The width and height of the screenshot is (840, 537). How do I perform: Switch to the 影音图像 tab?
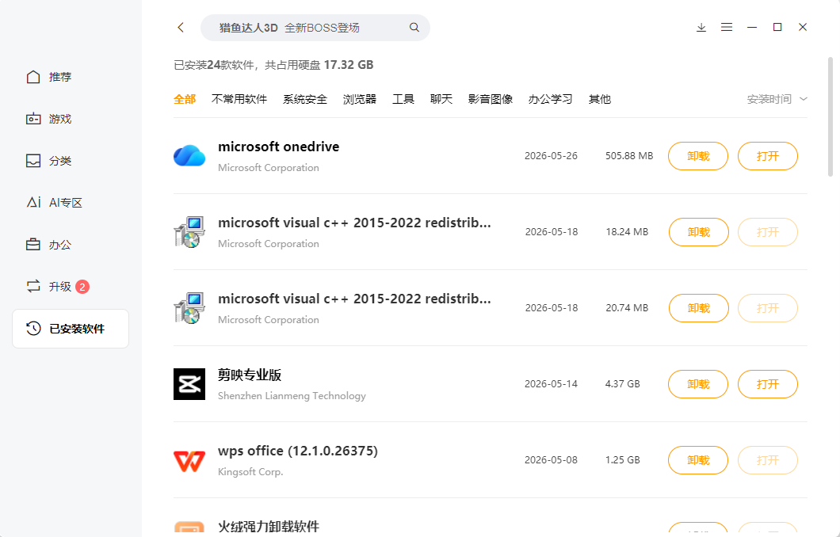pyautogui.click(x=491, y=99)
